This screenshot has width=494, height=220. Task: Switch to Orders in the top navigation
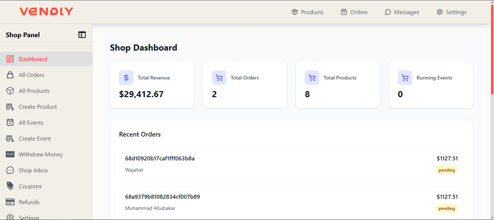point(354,12)
